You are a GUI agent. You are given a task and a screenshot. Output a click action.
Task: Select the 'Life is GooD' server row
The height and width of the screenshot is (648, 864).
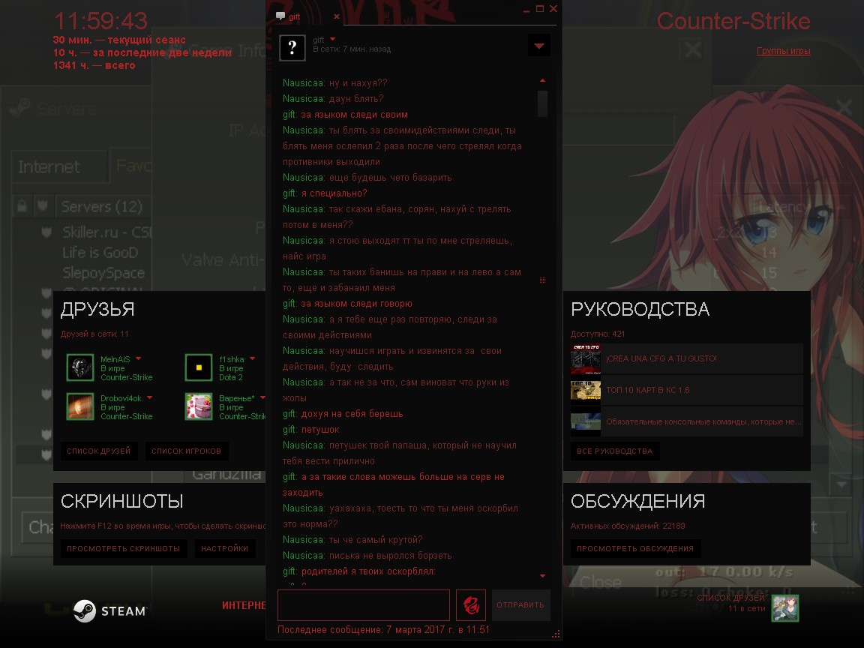point(100,252)
